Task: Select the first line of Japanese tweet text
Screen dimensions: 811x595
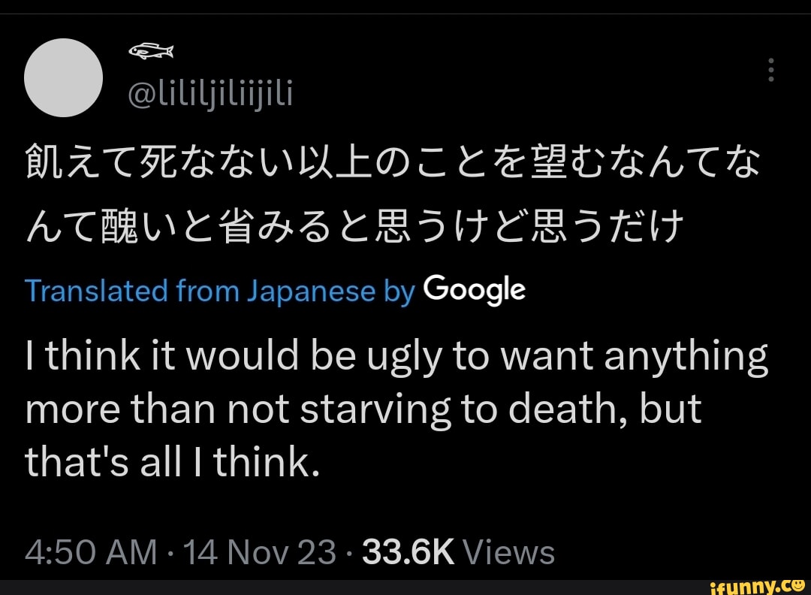Action: pos(393,162)
